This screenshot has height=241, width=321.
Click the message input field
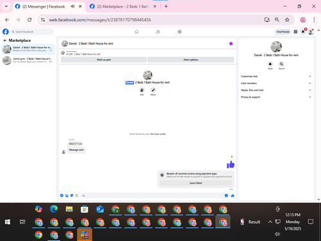(x=152, y=195)
